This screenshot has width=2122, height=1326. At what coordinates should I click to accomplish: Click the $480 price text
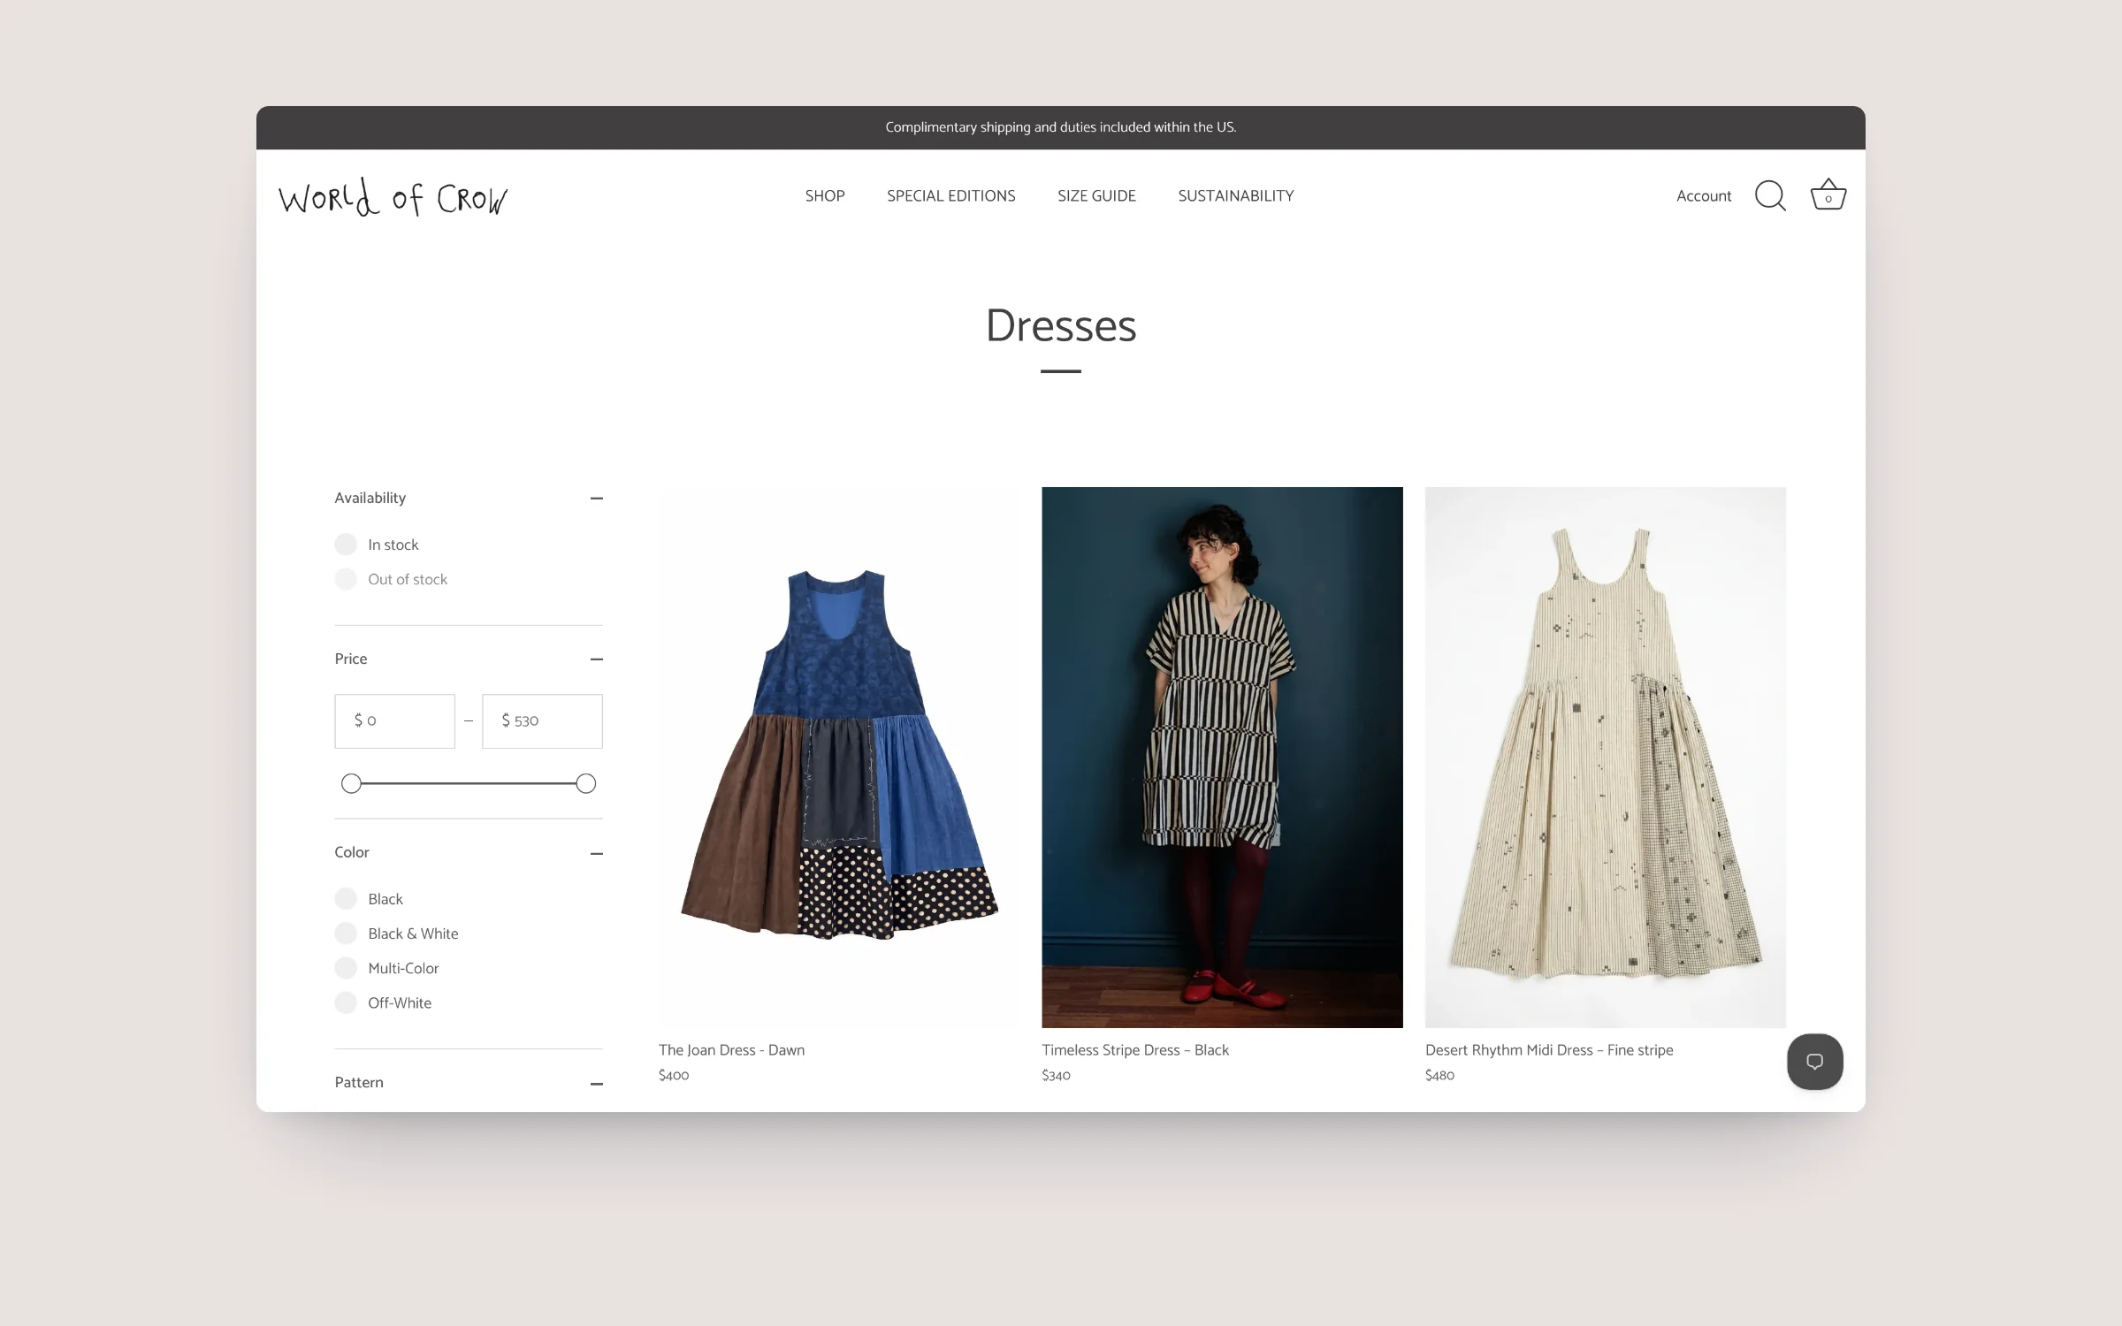[x=1439, y=1075]
